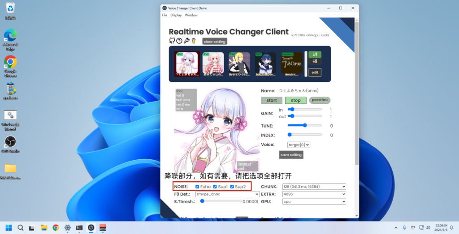This screenshot has width=459, height=234.
Task: Open the GitHub repository icon
Action: click(172, 41)
